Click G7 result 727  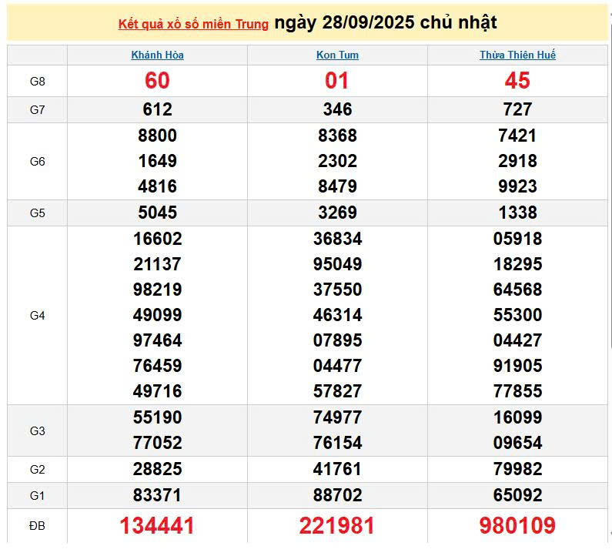tap(517, 109)
